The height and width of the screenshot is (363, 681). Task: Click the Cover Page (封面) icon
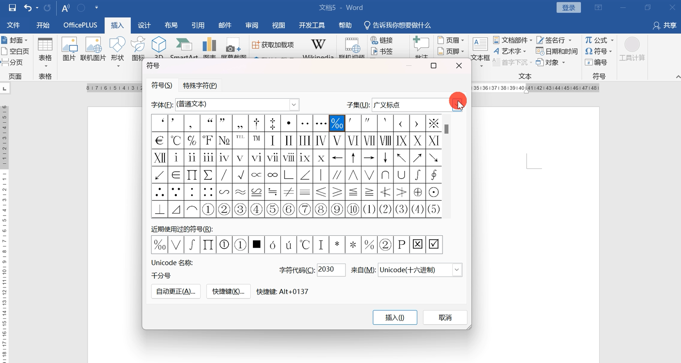coord(5,40)
